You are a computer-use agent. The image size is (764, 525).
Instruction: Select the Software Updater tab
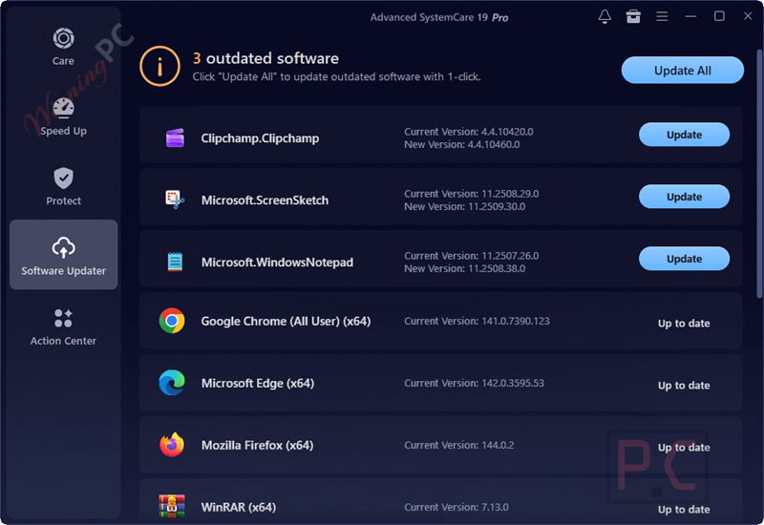[63, 255]
